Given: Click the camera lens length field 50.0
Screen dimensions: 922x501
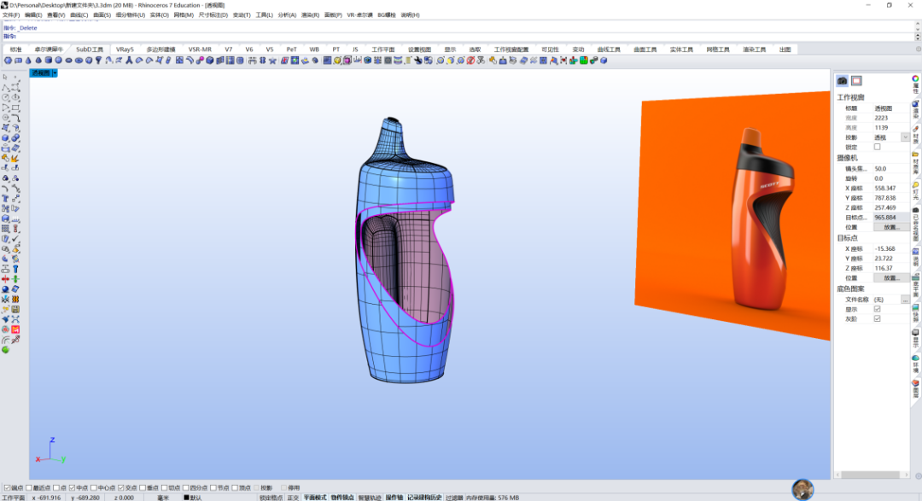Looking at the screenshot, I should [x=890, y=169].
